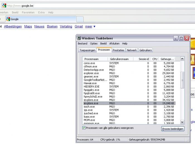
Task: Click the browser Extra menu
Action: coord(41,13)
